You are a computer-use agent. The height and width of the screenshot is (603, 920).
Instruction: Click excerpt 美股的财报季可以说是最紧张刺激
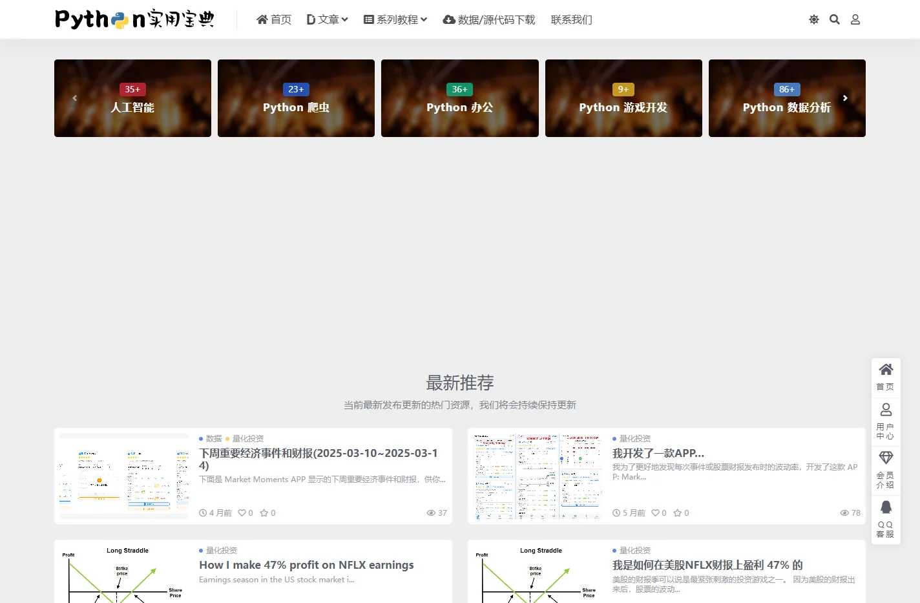click(x=734, y=584)
